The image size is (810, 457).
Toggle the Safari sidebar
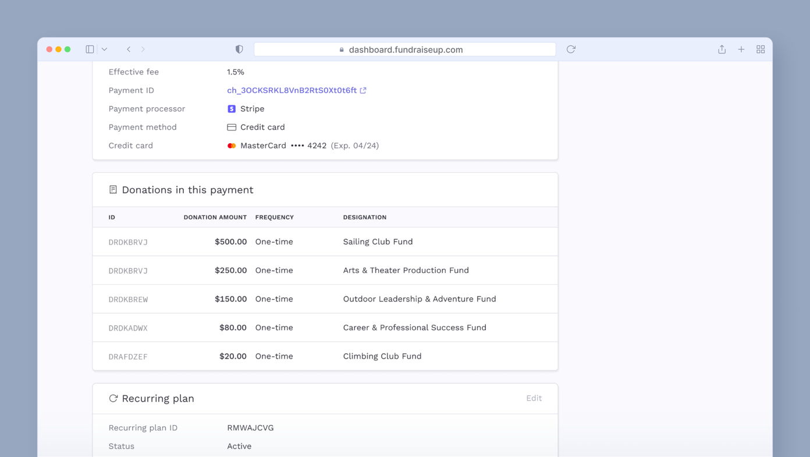[x=90, y=49]
